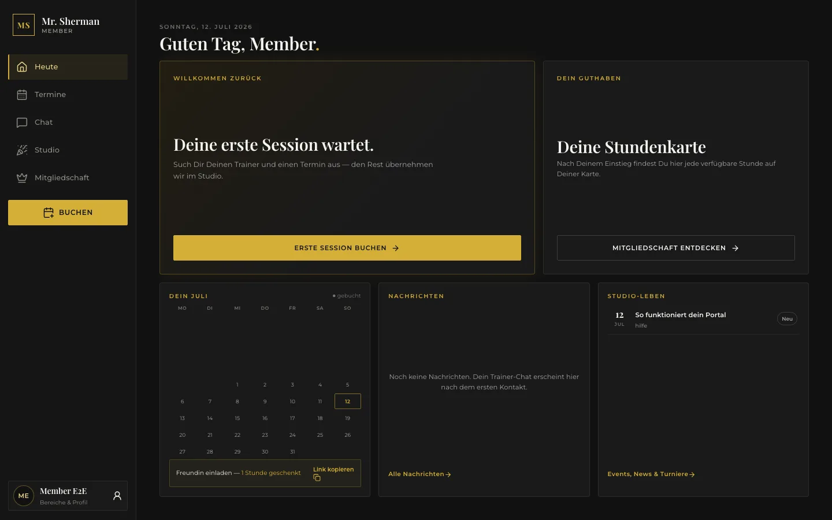Click the Studio party icon
832x520 pixels.
pos(22,150)
